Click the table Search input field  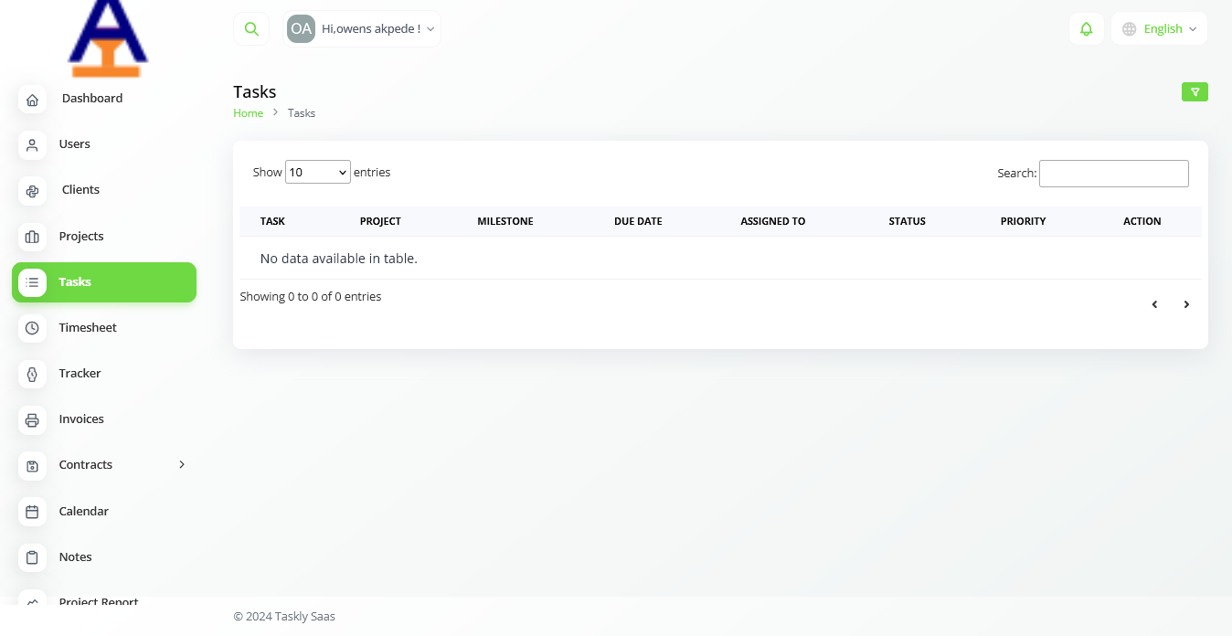pos(1113,174)
